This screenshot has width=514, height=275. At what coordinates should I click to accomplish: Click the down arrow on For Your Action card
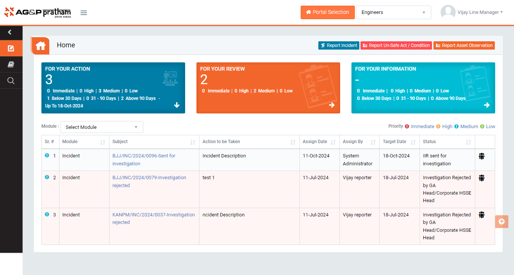coord(177,105)
